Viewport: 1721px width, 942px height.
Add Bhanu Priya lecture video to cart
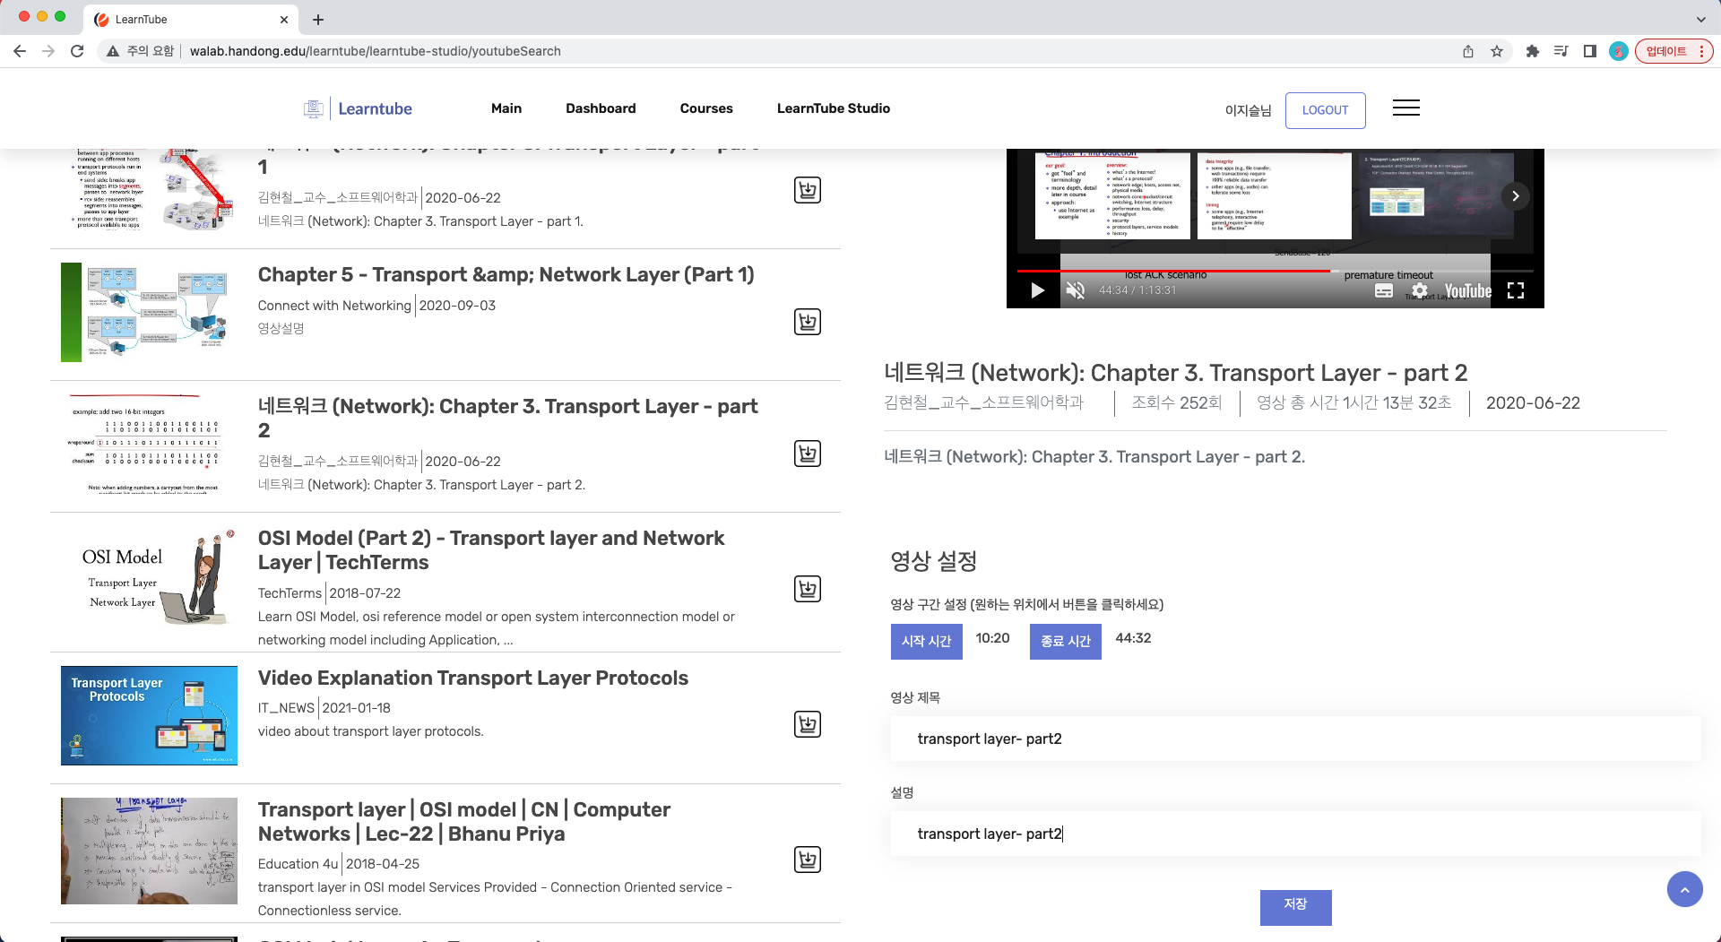tap(807, 860)
